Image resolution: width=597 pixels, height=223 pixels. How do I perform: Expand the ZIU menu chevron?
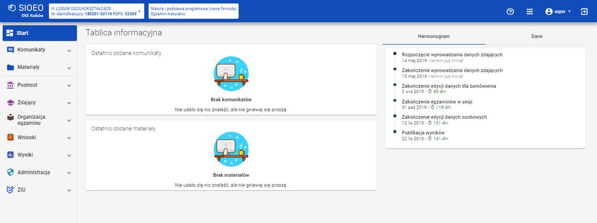coord(69,190)
